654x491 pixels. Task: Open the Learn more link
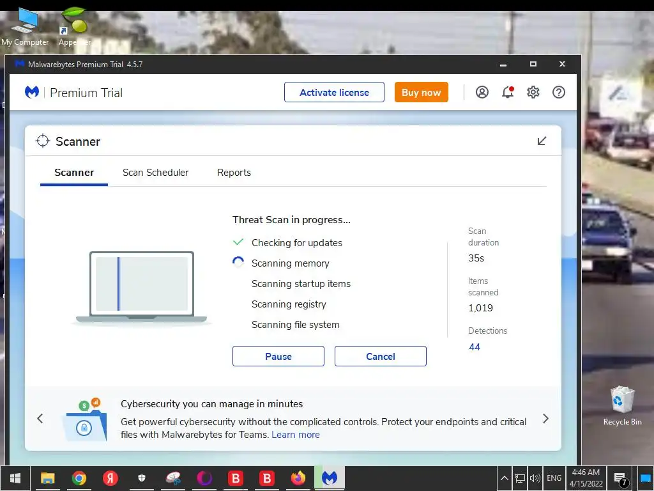(296, 435)
